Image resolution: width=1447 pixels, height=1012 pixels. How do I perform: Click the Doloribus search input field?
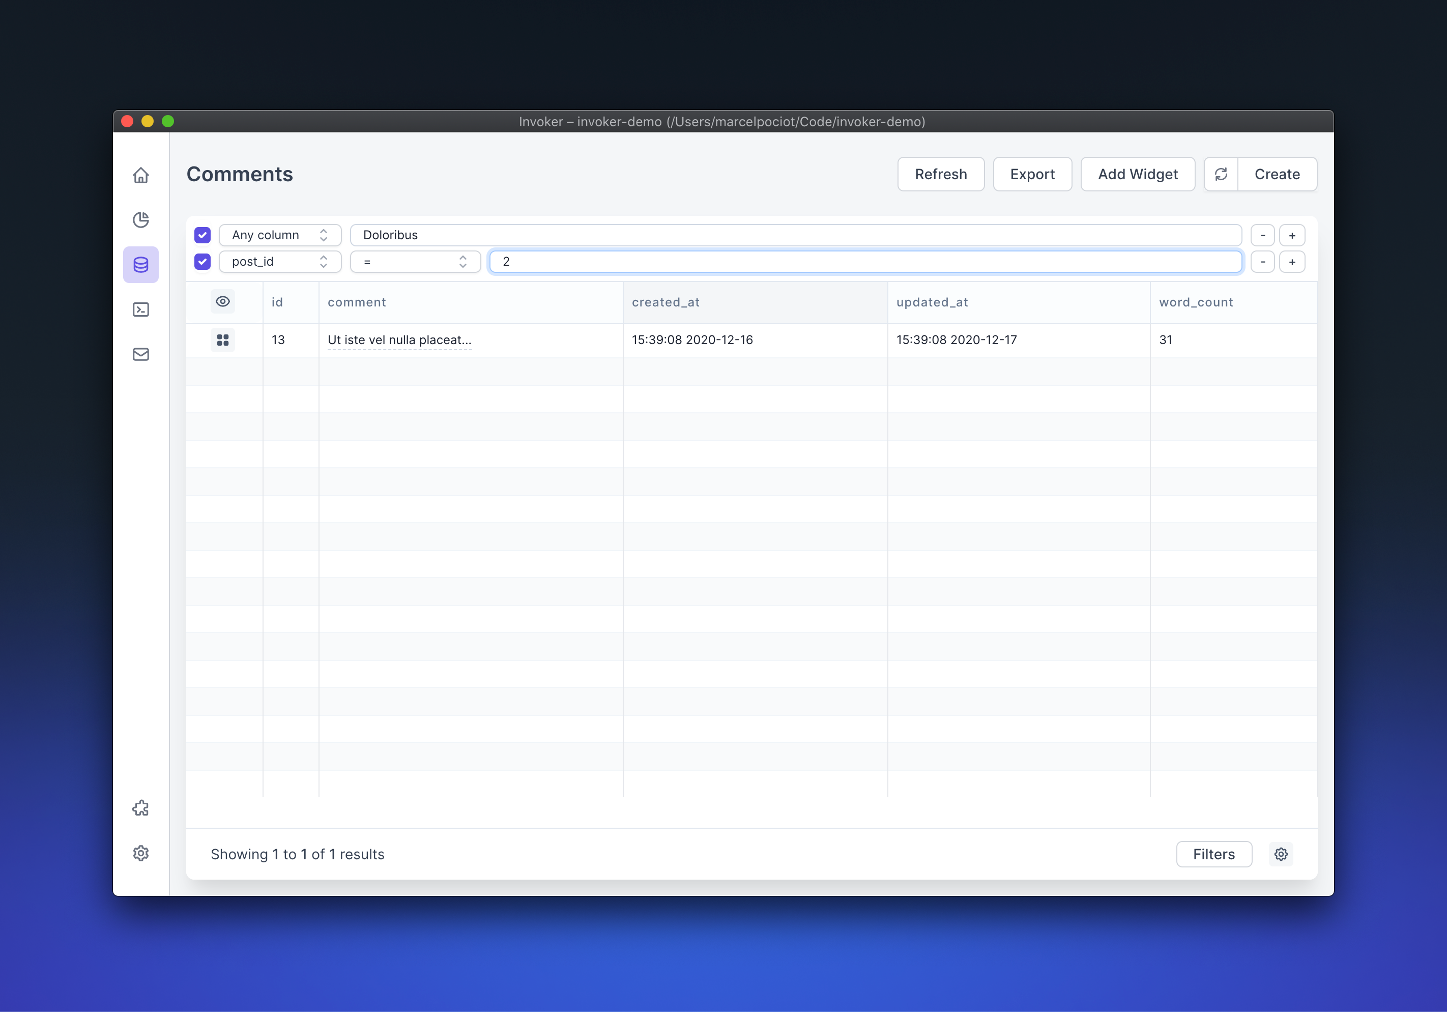795,235
